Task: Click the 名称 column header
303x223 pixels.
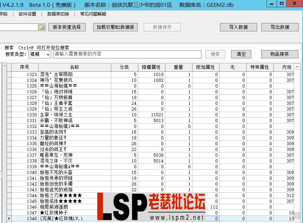Action: (75, 67)
